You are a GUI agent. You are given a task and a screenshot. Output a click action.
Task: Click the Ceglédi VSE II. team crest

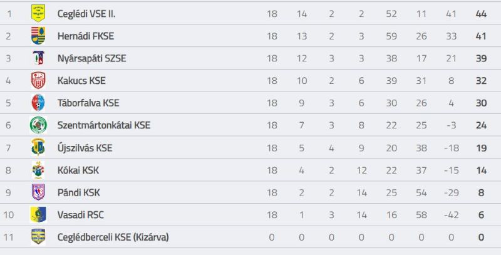[38, 13]
